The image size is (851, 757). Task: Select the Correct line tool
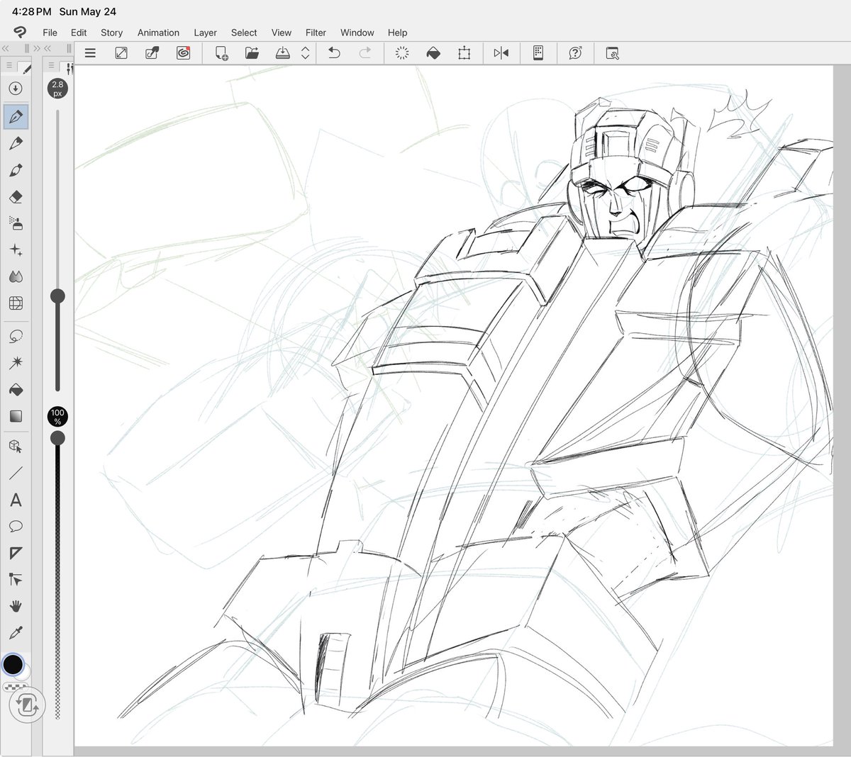16,580
